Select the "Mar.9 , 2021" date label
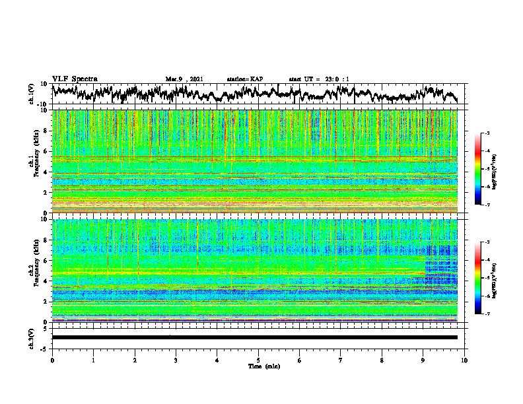Image resolution: width=523 pixels, height=404 pixels. (184, 79)
